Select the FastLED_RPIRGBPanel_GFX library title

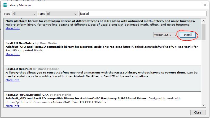(x=27, y=95)
